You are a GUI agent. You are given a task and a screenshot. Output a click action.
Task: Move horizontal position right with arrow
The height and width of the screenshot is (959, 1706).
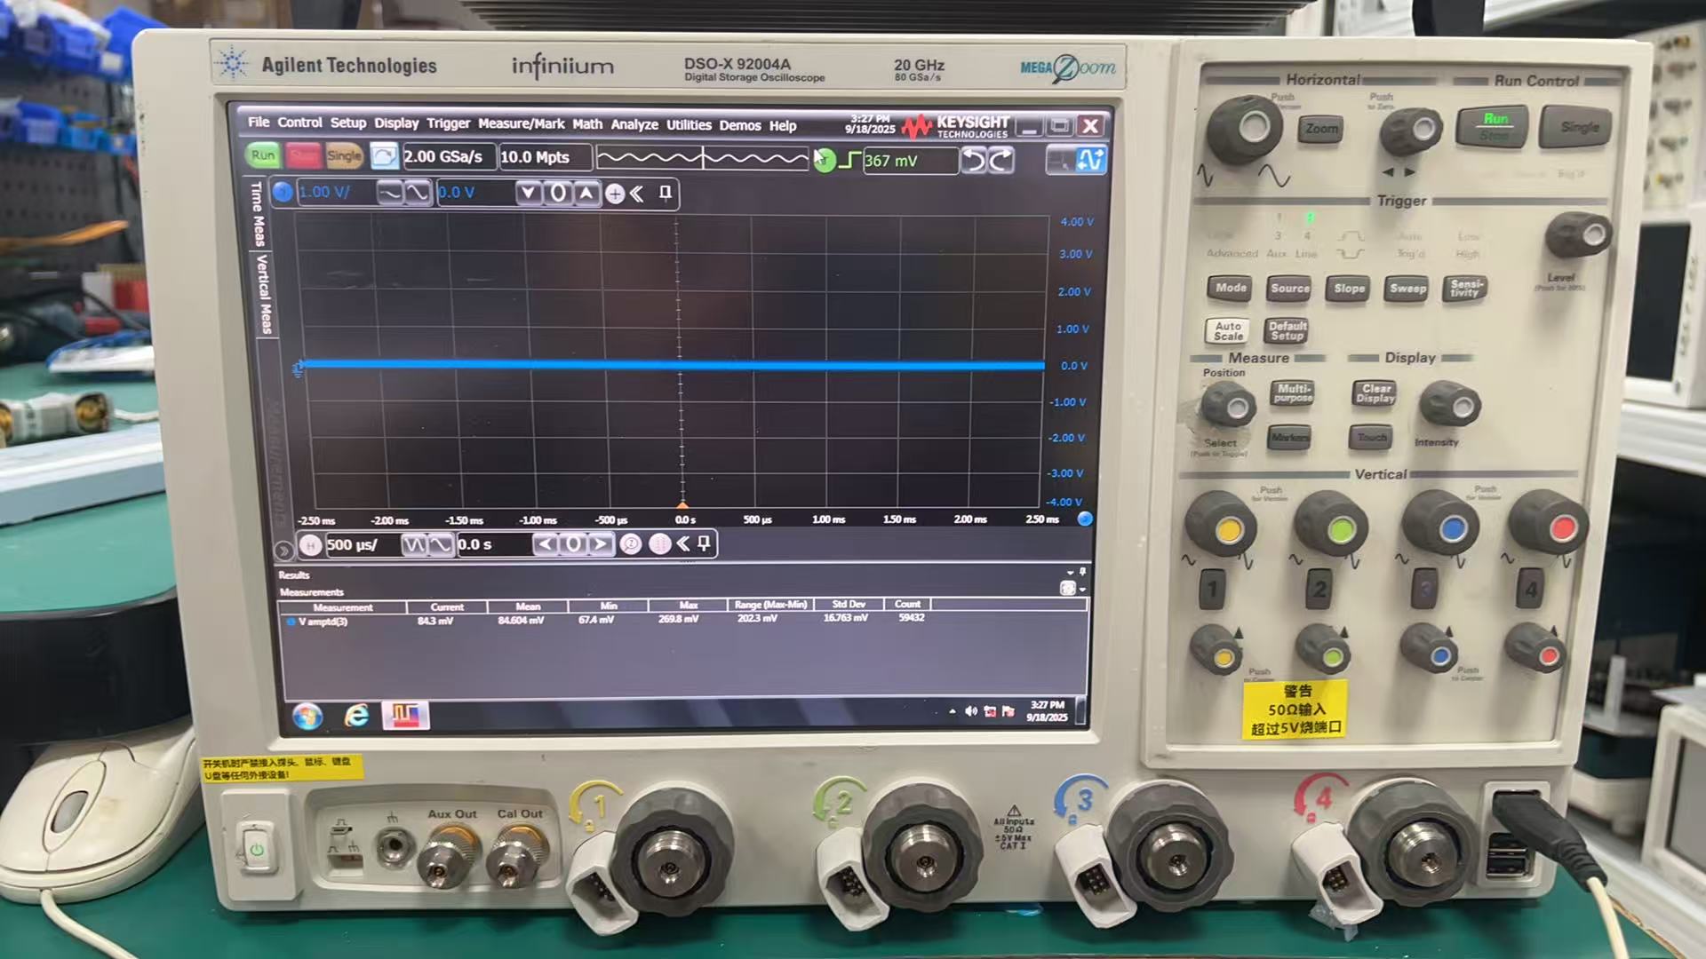602,544
